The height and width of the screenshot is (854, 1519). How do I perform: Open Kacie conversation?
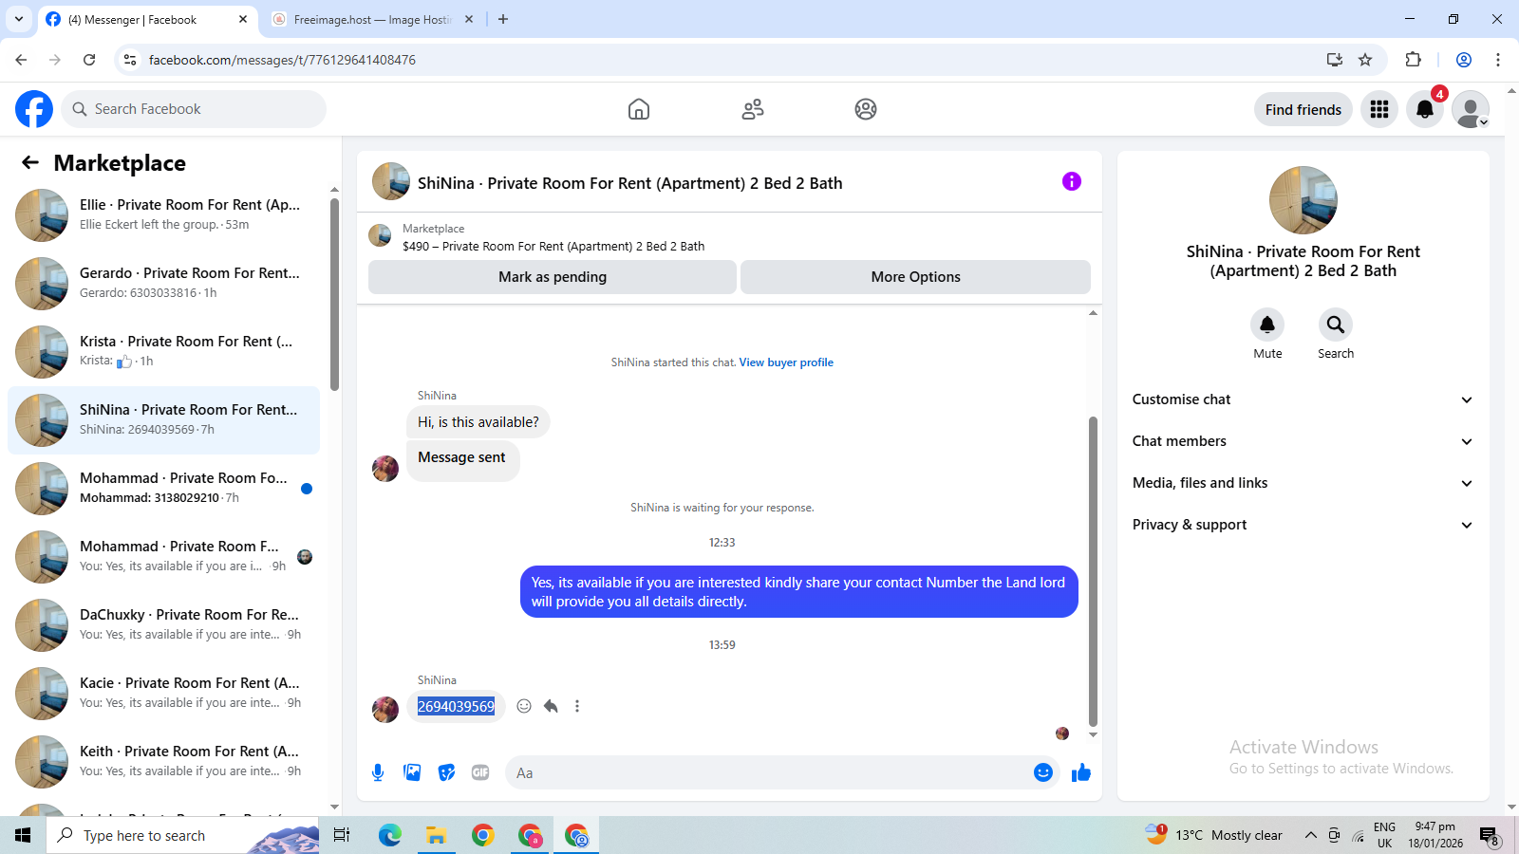(x=164, y=694)
